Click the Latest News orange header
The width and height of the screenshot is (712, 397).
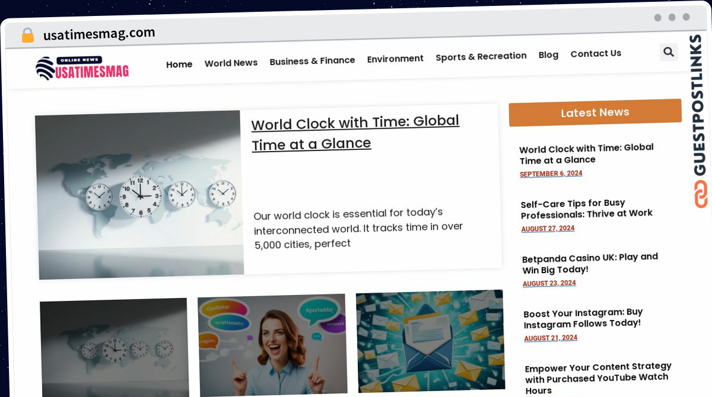tap(595, 113)
